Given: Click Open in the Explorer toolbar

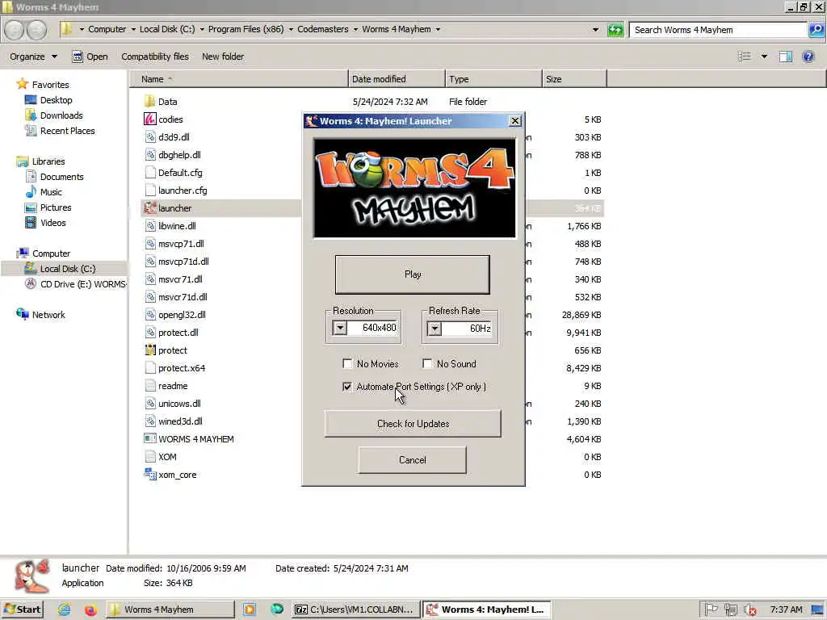Looking at the screenshot, I should (90, 57).
